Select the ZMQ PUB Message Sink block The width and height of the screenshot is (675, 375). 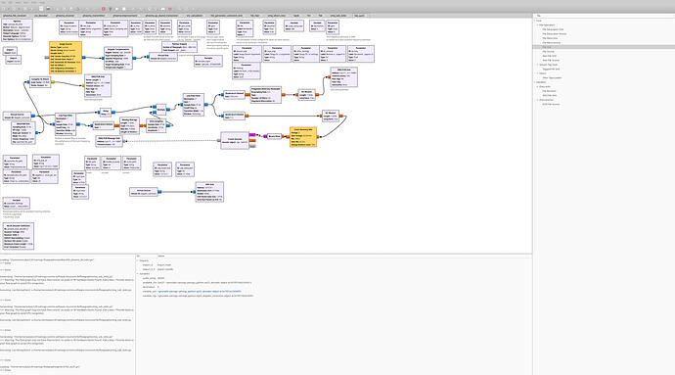pyautogui.click(x=109, y=141)
